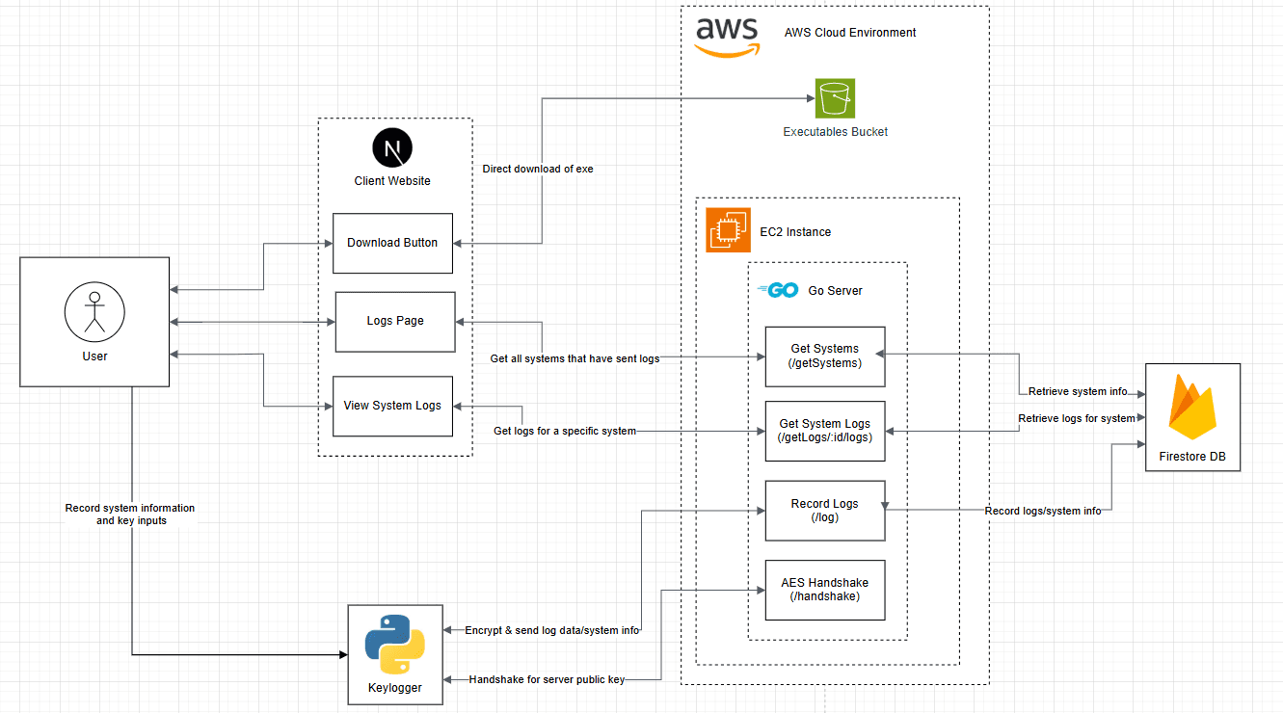The width and height of the screenshot is (1283, 713).
Task: Click the 'Client Website' label
Action: click(392, 181)
